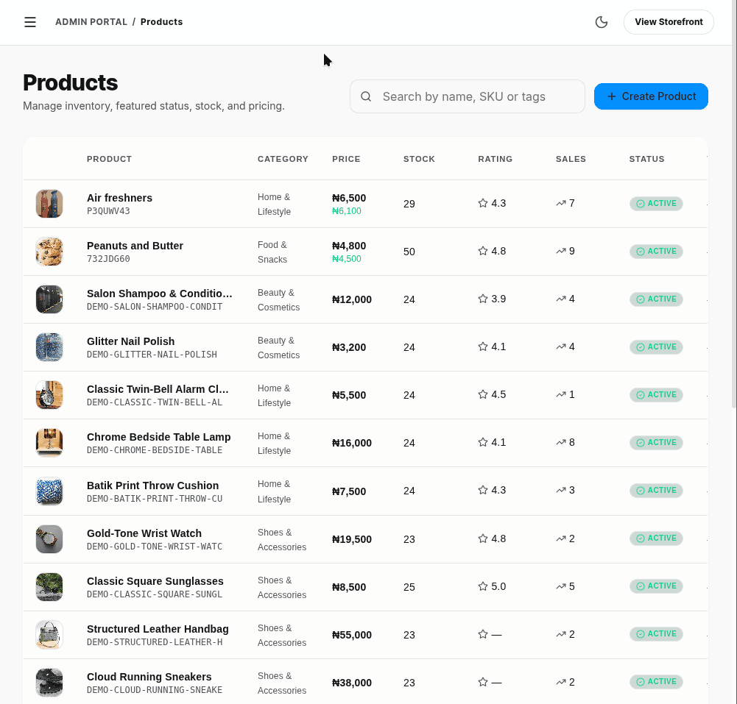Viewport: 737px width, 704px height.
Task: Toggle dark mode moon icon
Action: [602, 22]
